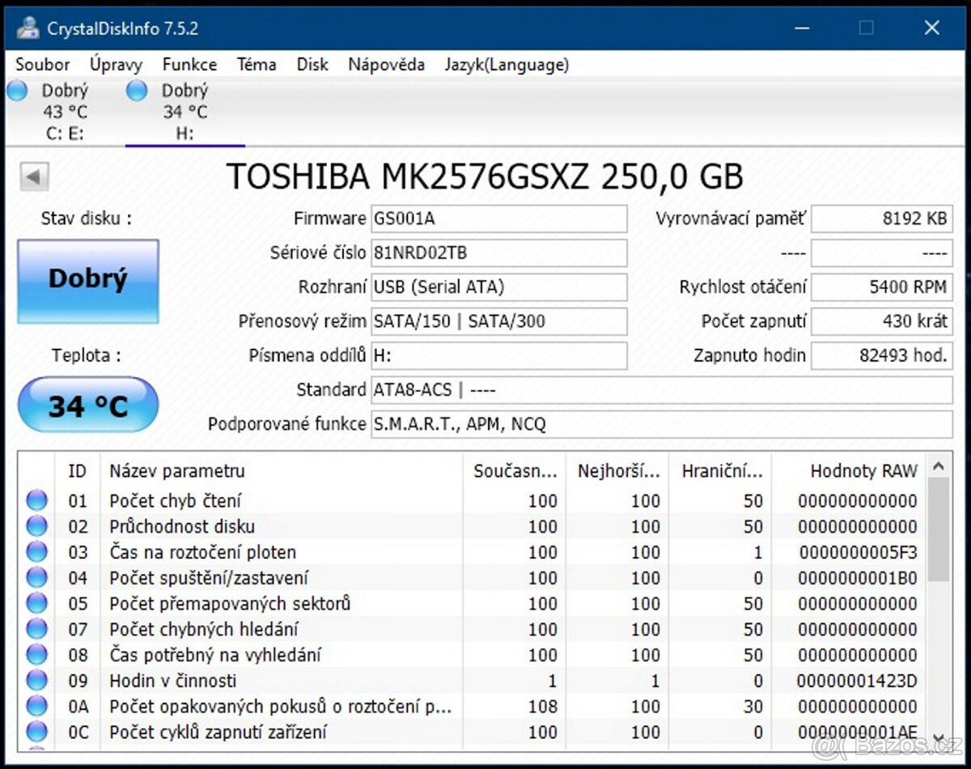Click the Písmena oddílů field H:

pos(498,355)
